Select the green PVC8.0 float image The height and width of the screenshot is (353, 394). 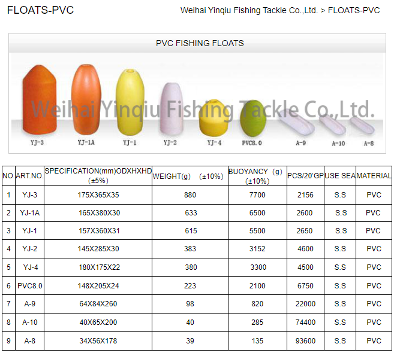(x=253, y=118)
